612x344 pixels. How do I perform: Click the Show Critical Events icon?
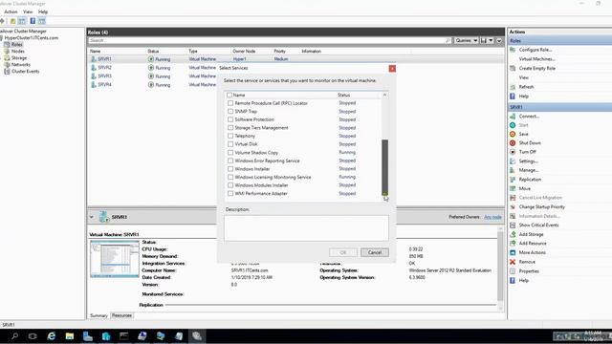[x=513, y=226]
